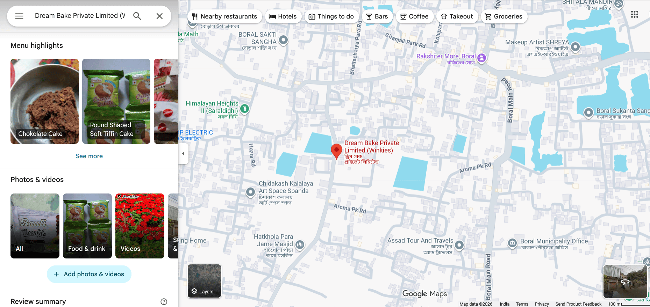Screen dimensions: 650x307
Task: Open the hamburger menu in search bar
Action: click(x=19, y=16)
